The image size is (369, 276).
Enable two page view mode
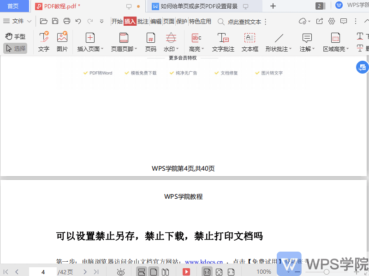pos(165,272)
